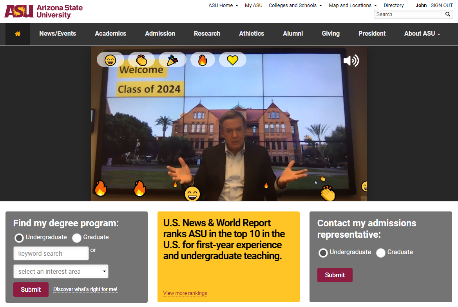
Task: Open the My ASU link
Action: coord(253,5)
